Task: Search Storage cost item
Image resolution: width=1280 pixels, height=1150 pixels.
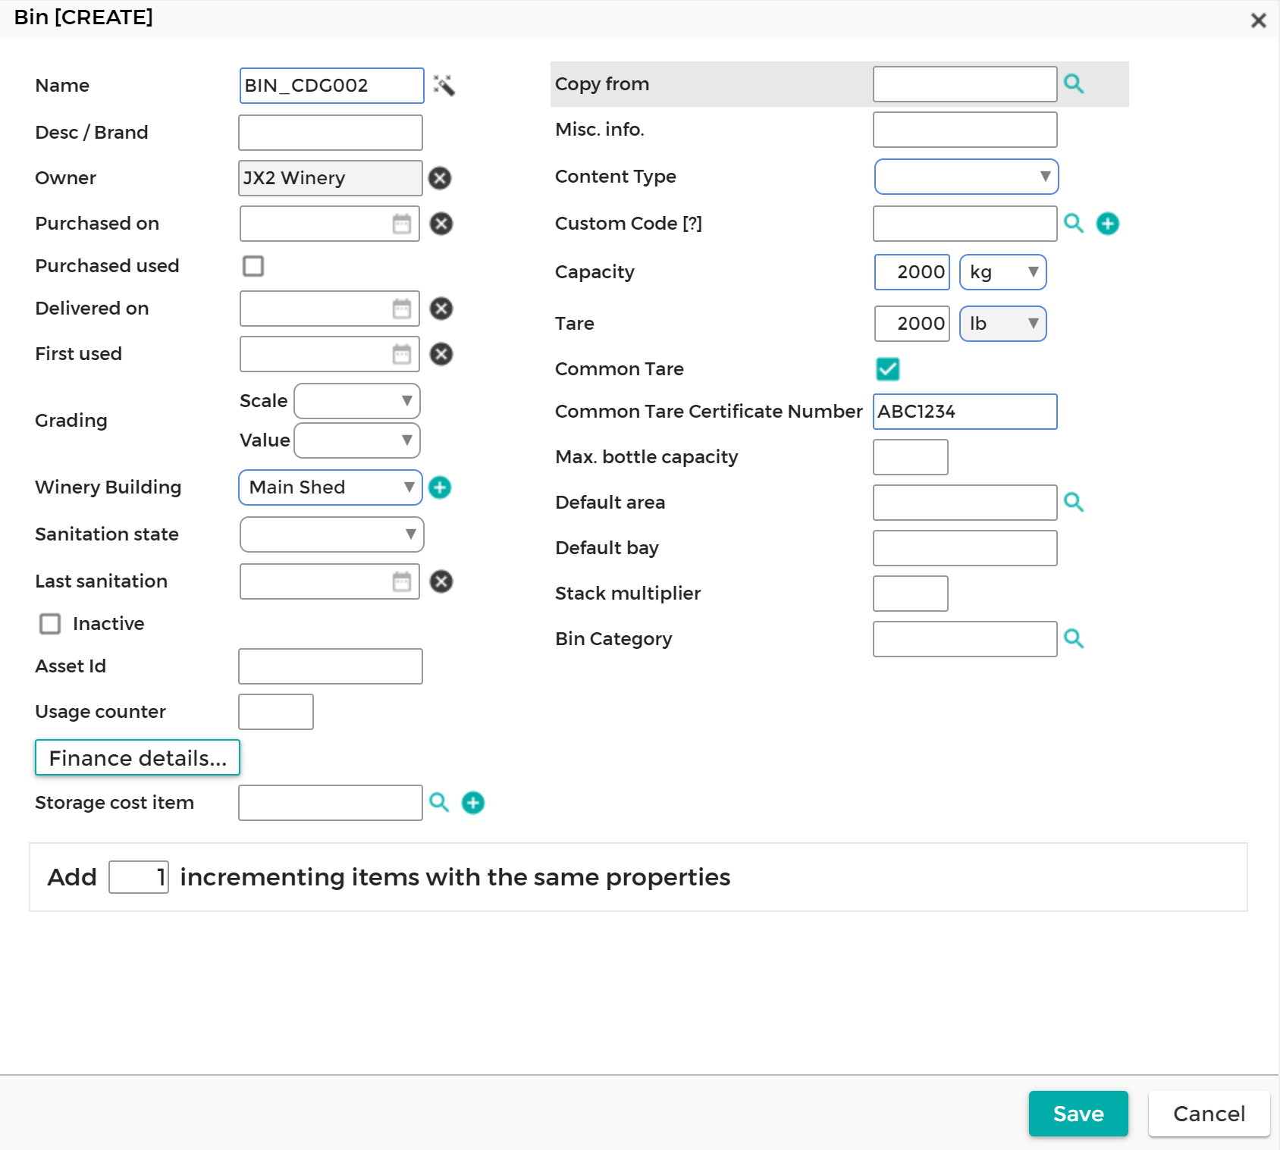Action: (439, 802)
